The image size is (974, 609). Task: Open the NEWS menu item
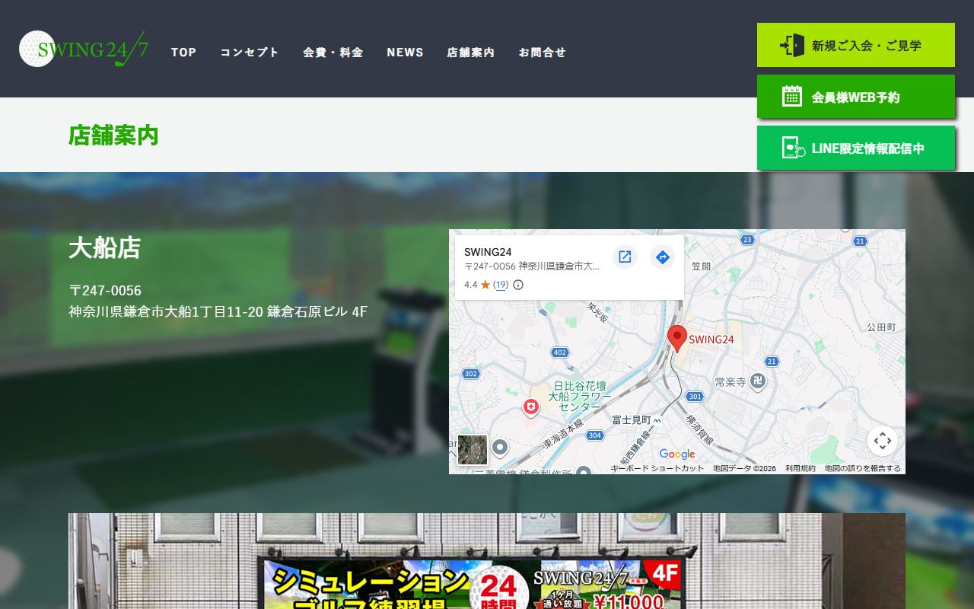tap(405, 53)
